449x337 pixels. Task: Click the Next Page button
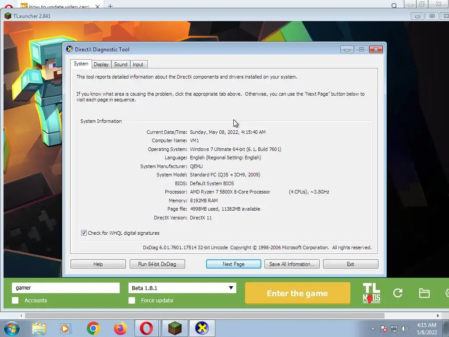click(233, 264)
